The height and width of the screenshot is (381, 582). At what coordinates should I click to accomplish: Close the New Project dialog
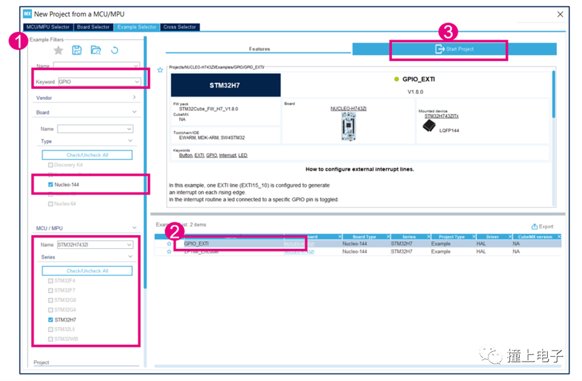point(560,14)
